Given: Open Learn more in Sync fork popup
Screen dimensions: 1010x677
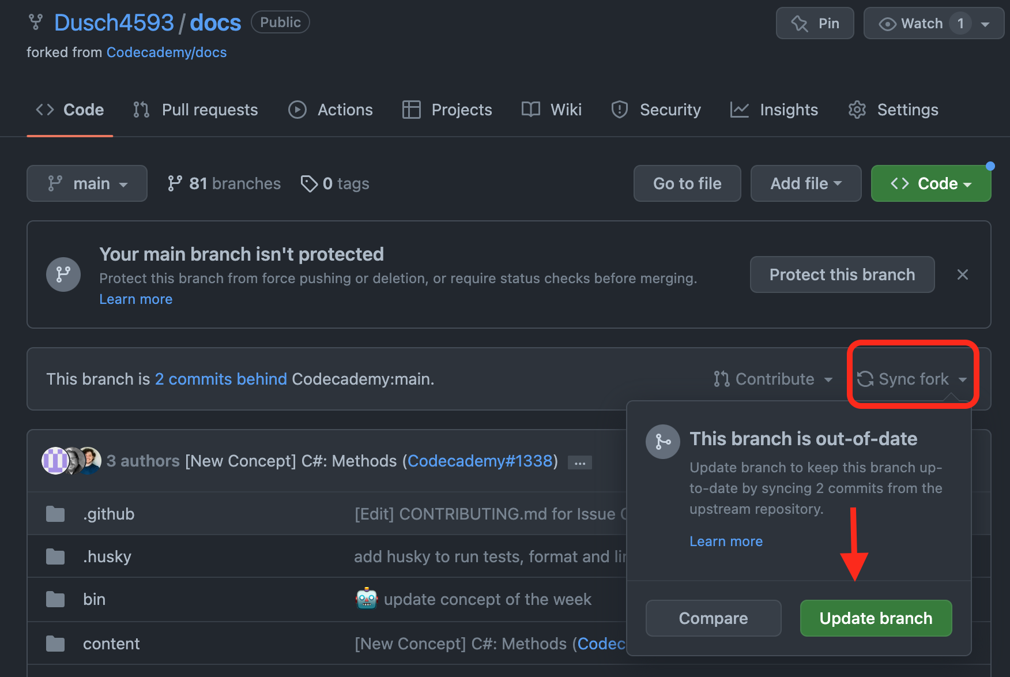Looking at the screenshot, I should (x=726, y=541).
